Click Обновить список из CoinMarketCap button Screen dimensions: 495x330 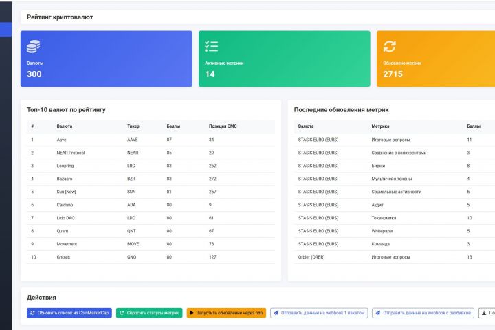click(69, 313)
